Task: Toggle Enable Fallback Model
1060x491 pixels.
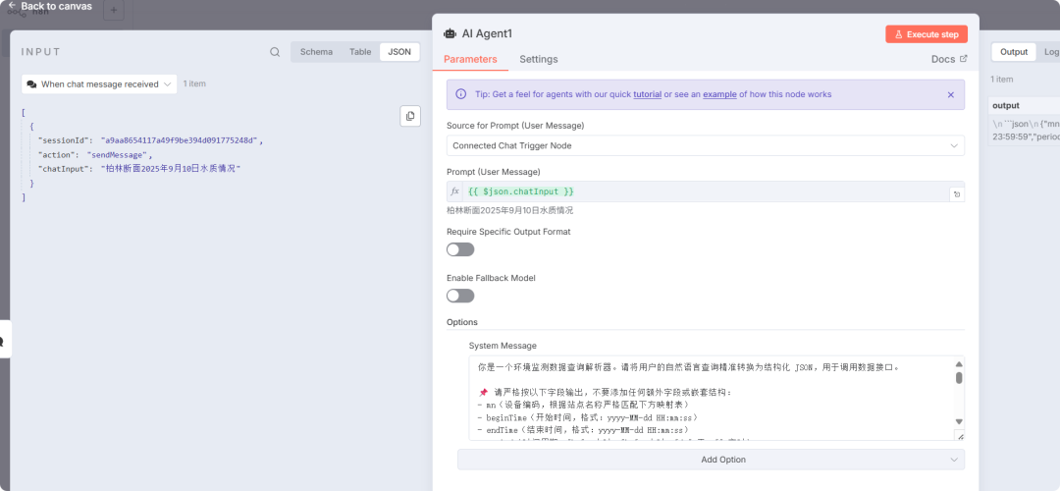Action: pos(460,296)
